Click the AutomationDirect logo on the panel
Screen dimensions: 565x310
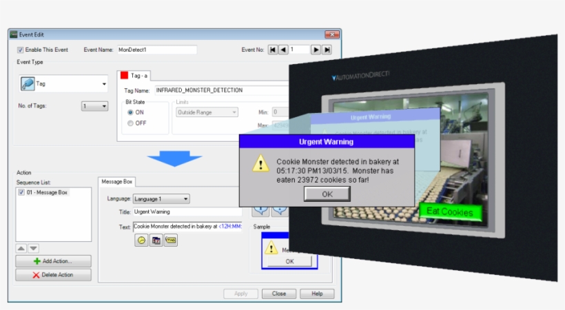pyautogui.click(x=360, y=76)
